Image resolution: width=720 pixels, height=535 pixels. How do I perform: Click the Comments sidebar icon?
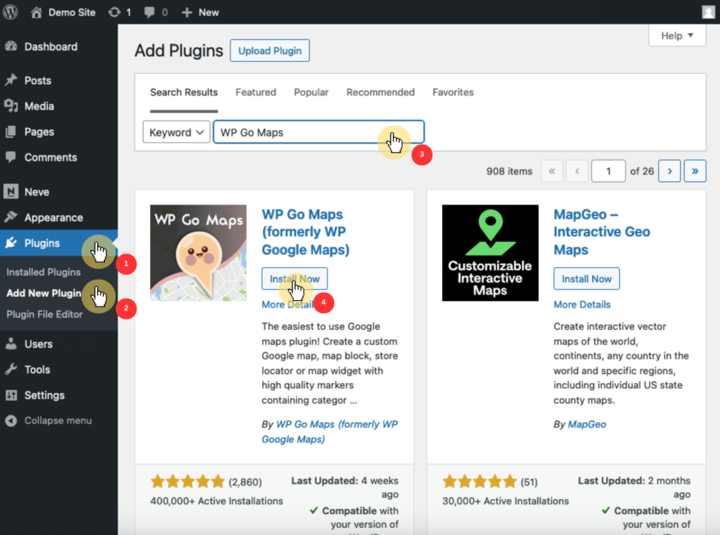[11, 157]
